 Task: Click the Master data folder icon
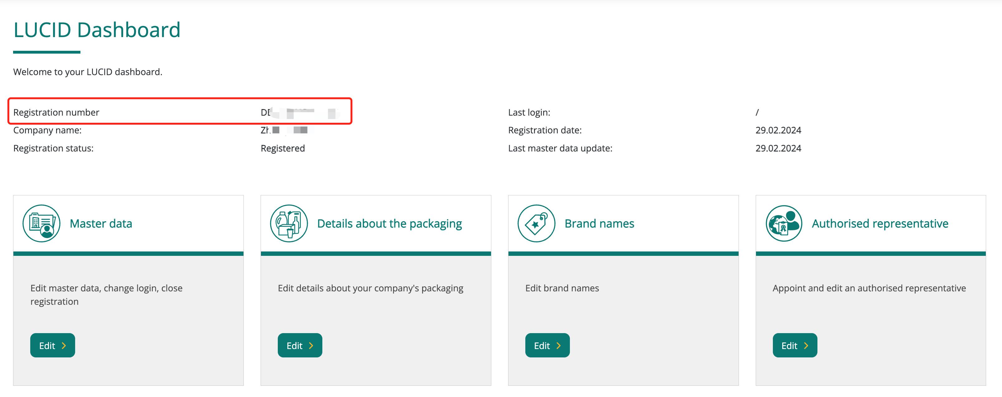41,223
